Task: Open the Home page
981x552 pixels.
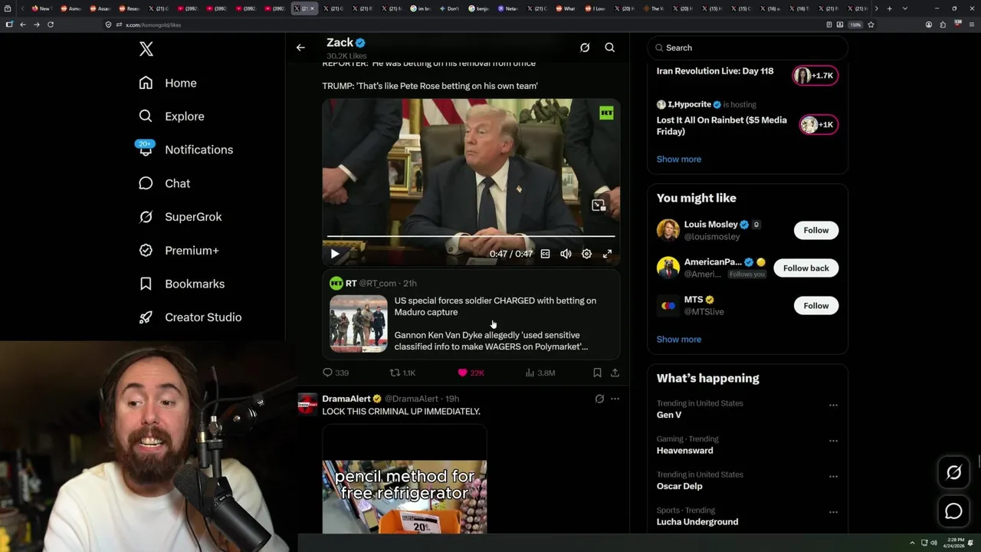Action: [168, 83]
